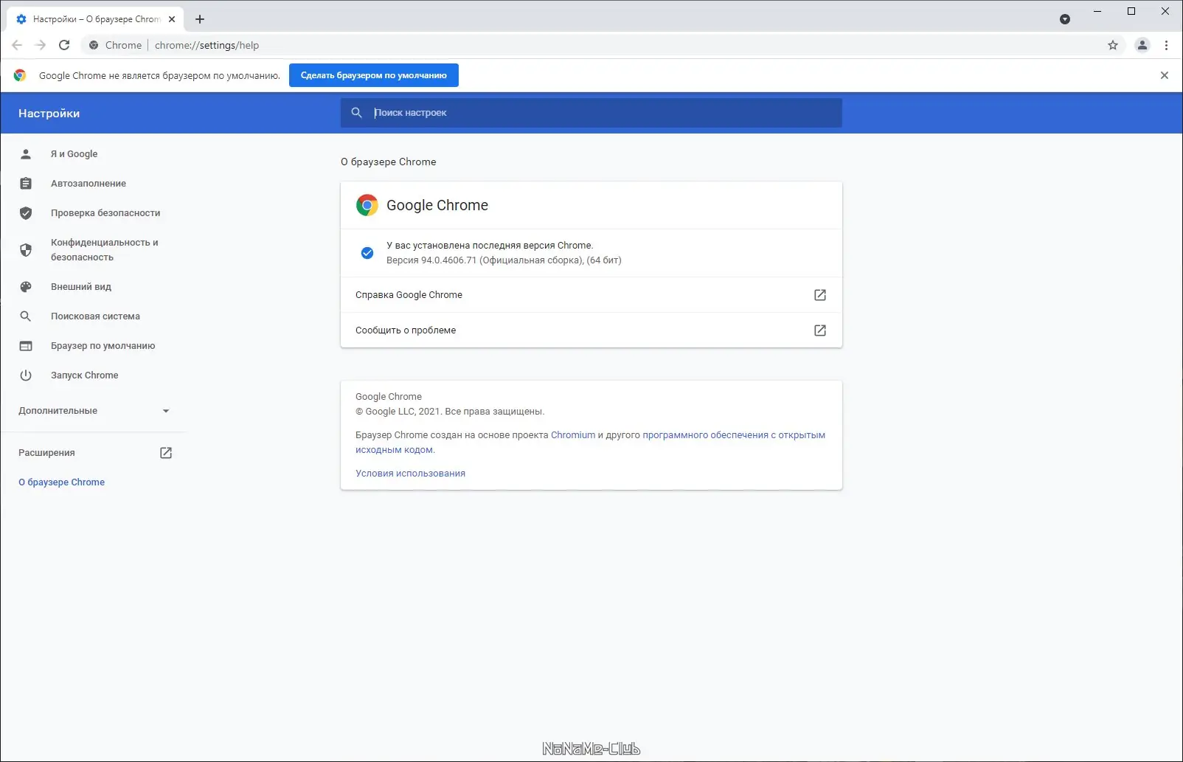This screenshot has height=762, width=1183.
Task: Reload the current page
Action: [64, 45]
